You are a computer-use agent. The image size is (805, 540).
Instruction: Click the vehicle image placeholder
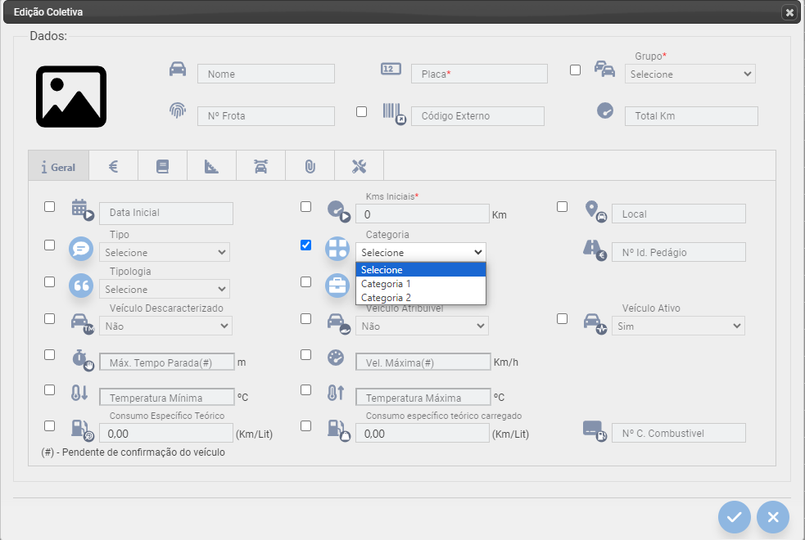point(71,97)
